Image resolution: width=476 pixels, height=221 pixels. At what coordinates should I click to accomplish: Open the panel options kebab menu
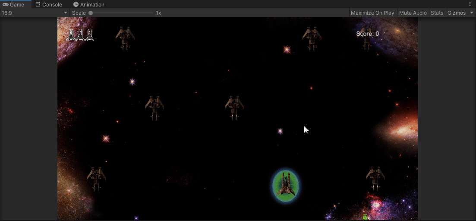click(470, 4)
